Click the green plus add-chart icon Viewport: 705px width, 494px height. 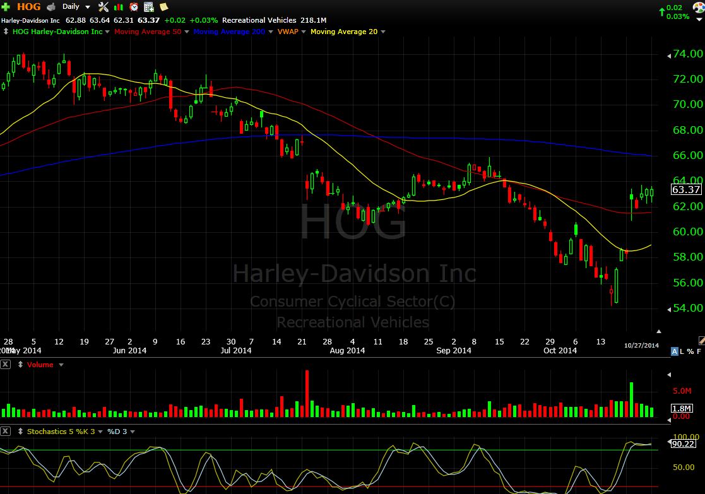(x=6, y=7)
